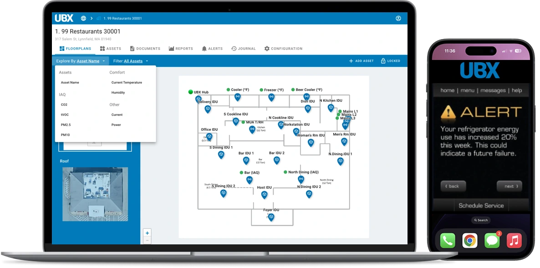The image size is (540, 268).
Task: Zoom out on the floorplan
Action: point(148,240)
